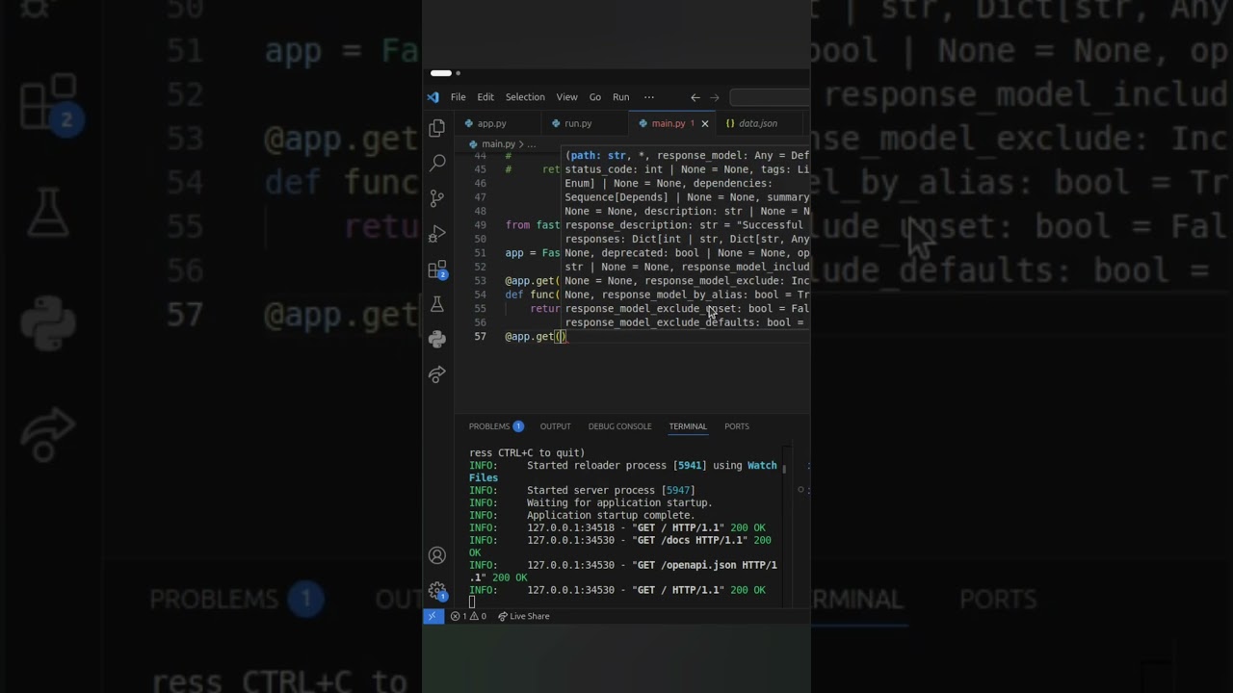Close the main.py tab

point(704,123)
